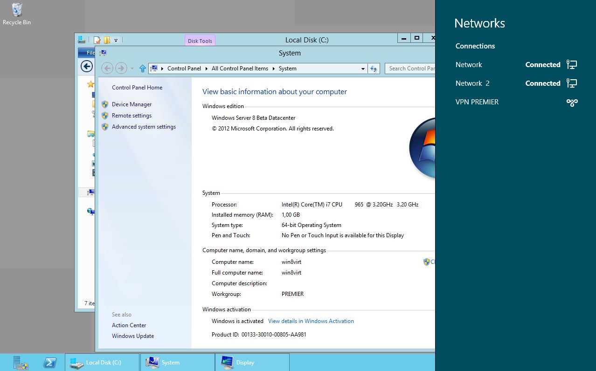
Task: Expand the chevron after Control Panel breadcrumb
Action: point(206,69)
